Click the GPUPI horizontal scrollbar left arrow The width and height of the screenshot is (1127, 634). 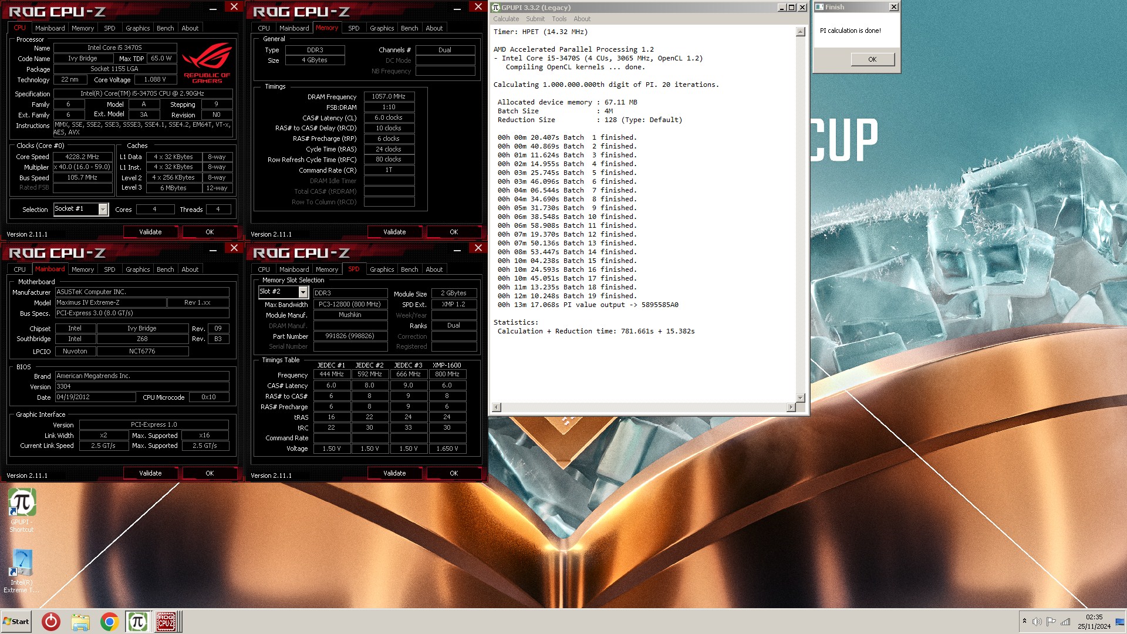[497, 407]
